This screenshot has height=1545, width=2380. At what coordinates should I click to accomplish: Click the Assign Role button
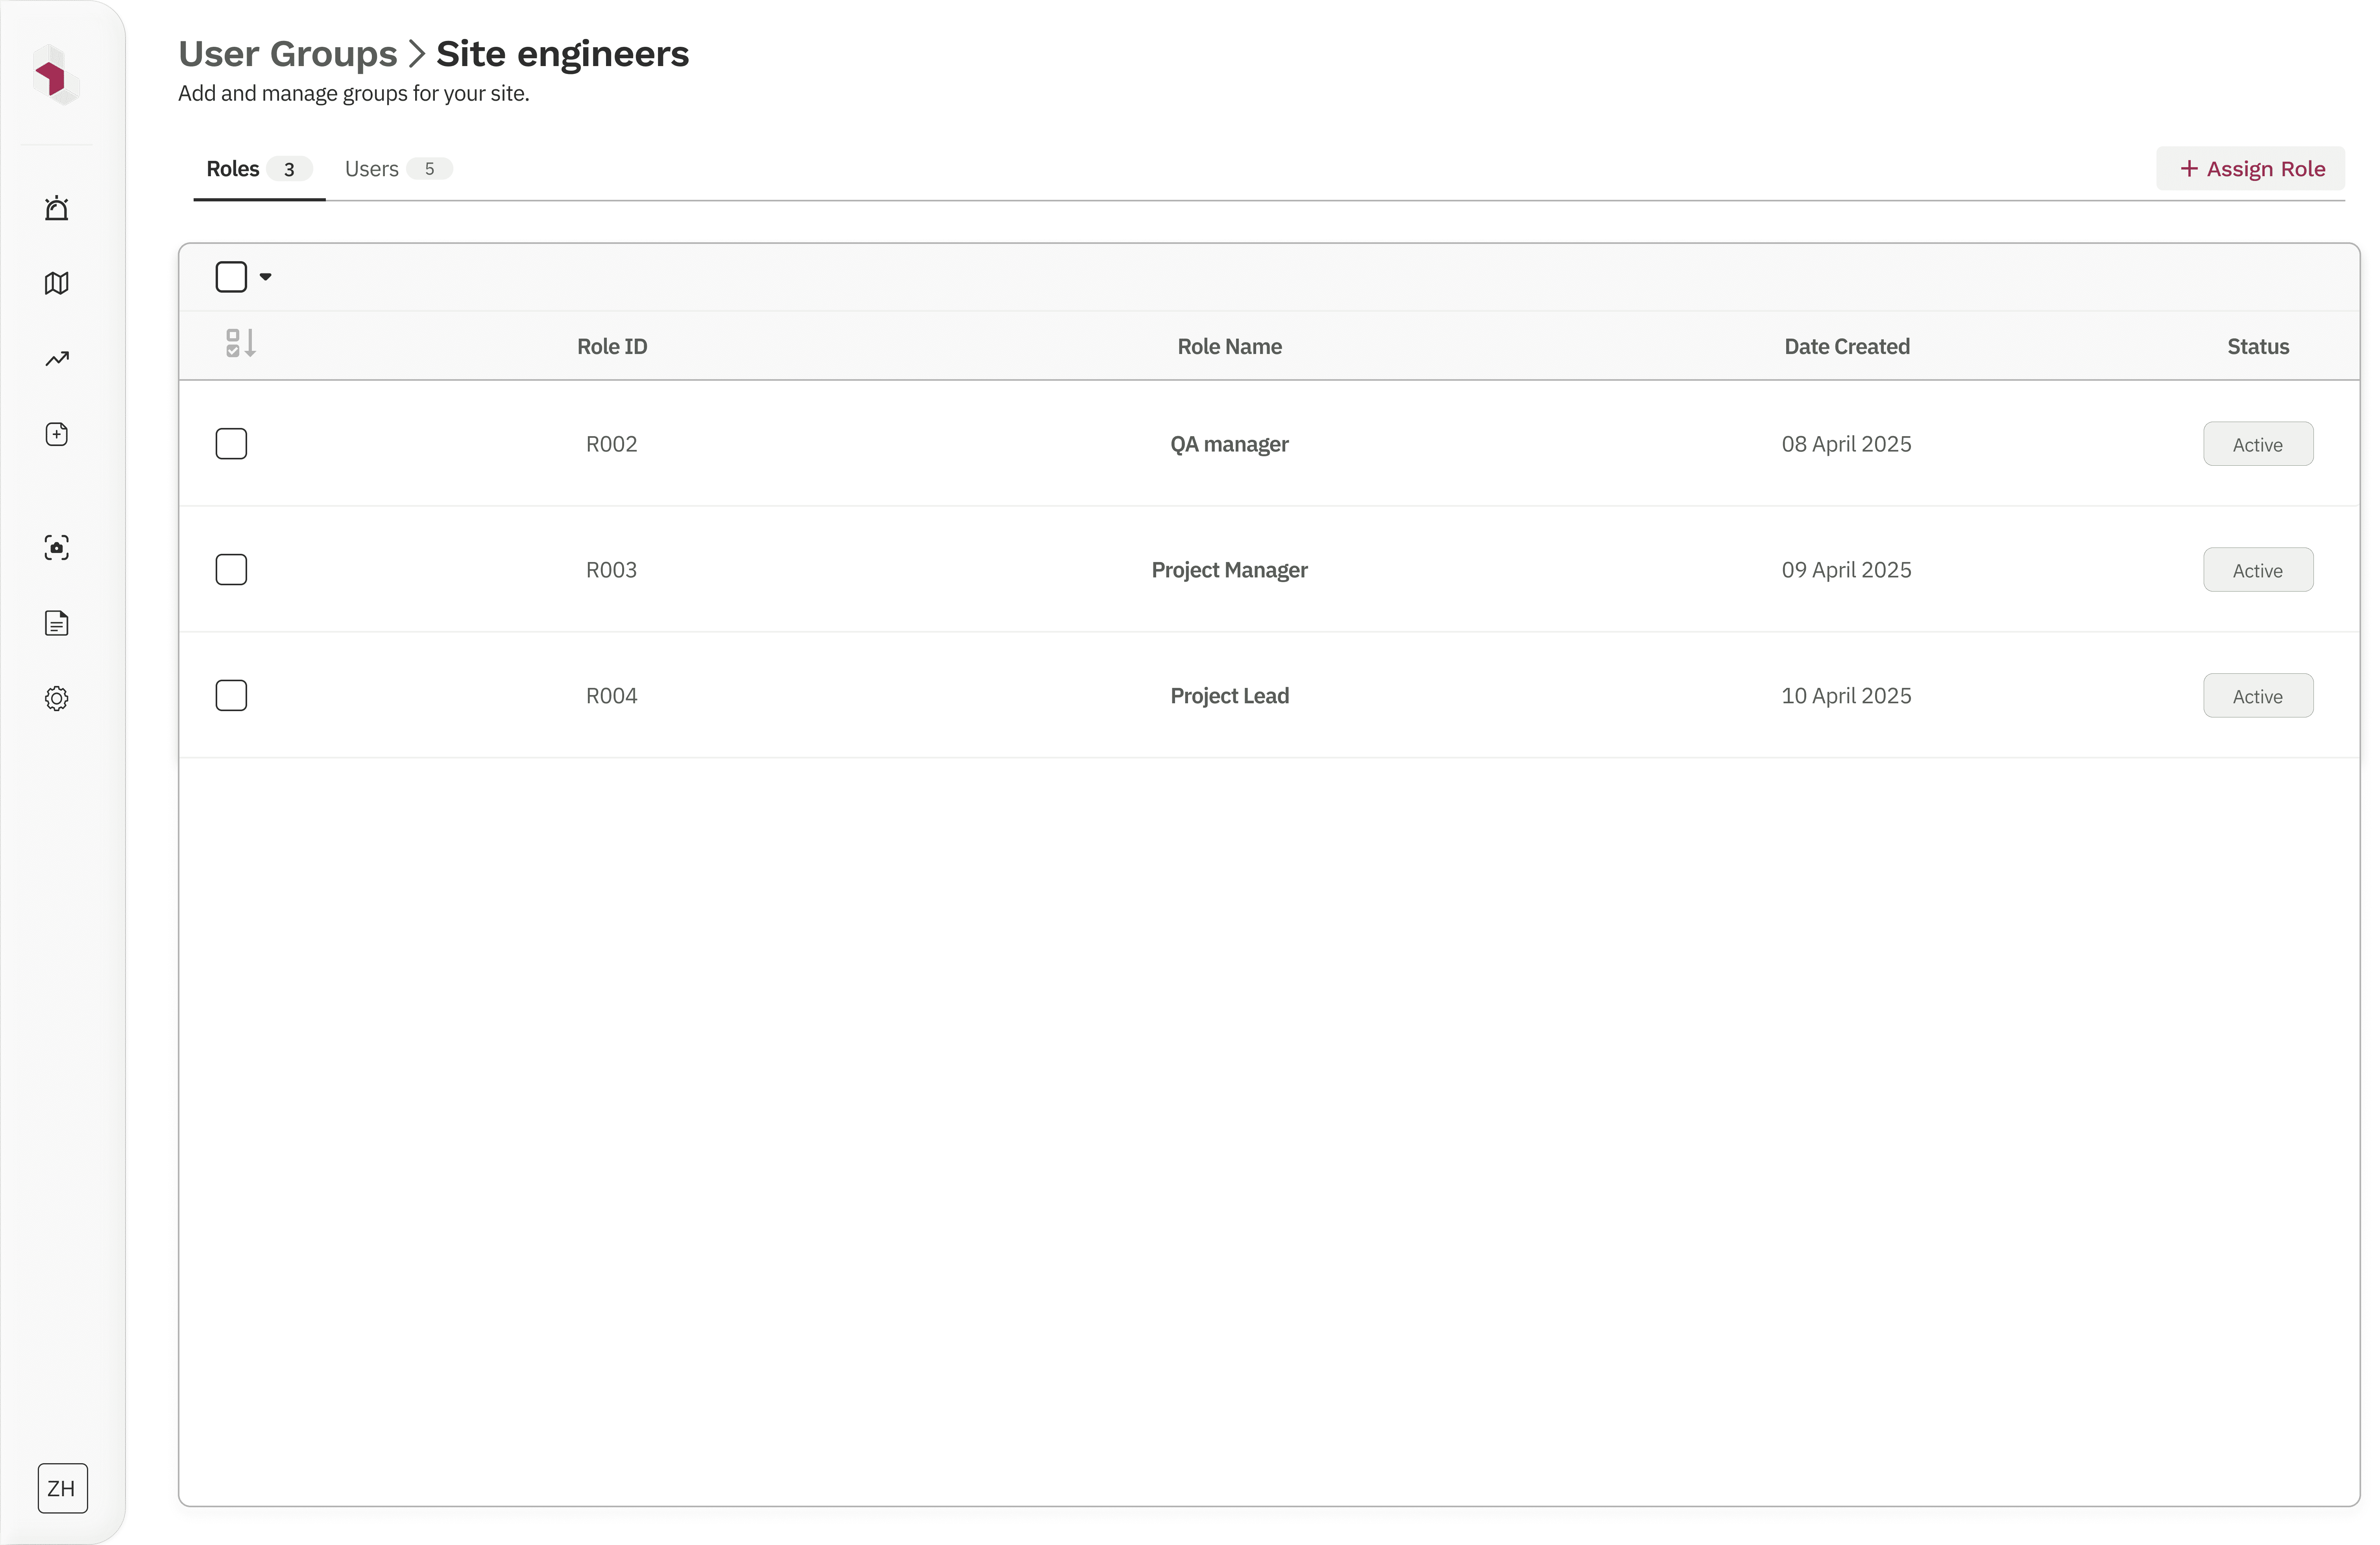(x=2250, y=169)
